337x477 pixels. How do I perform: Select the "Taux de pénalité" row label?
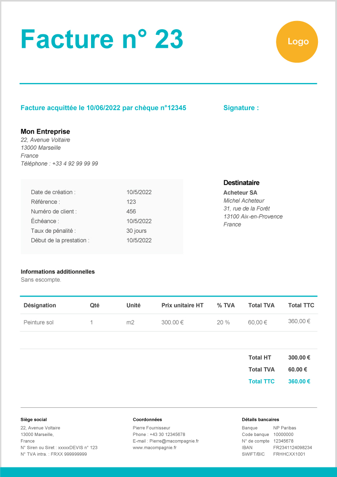(x=53, y=231)
